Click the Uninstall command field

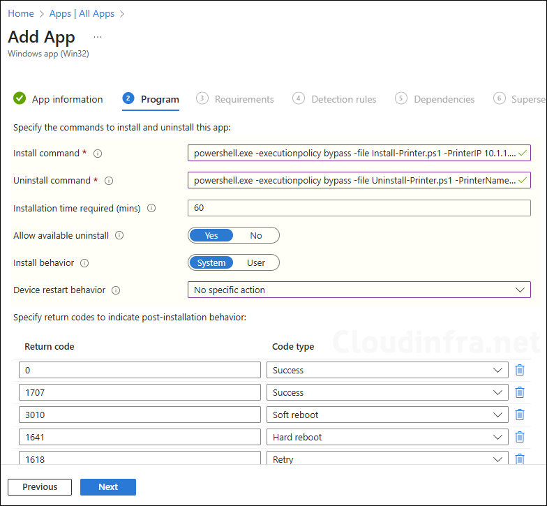tap(359, 180)
